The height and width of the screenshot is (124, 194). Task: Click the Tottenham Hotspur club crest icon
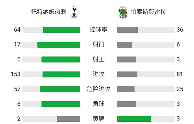click(74, 12)
